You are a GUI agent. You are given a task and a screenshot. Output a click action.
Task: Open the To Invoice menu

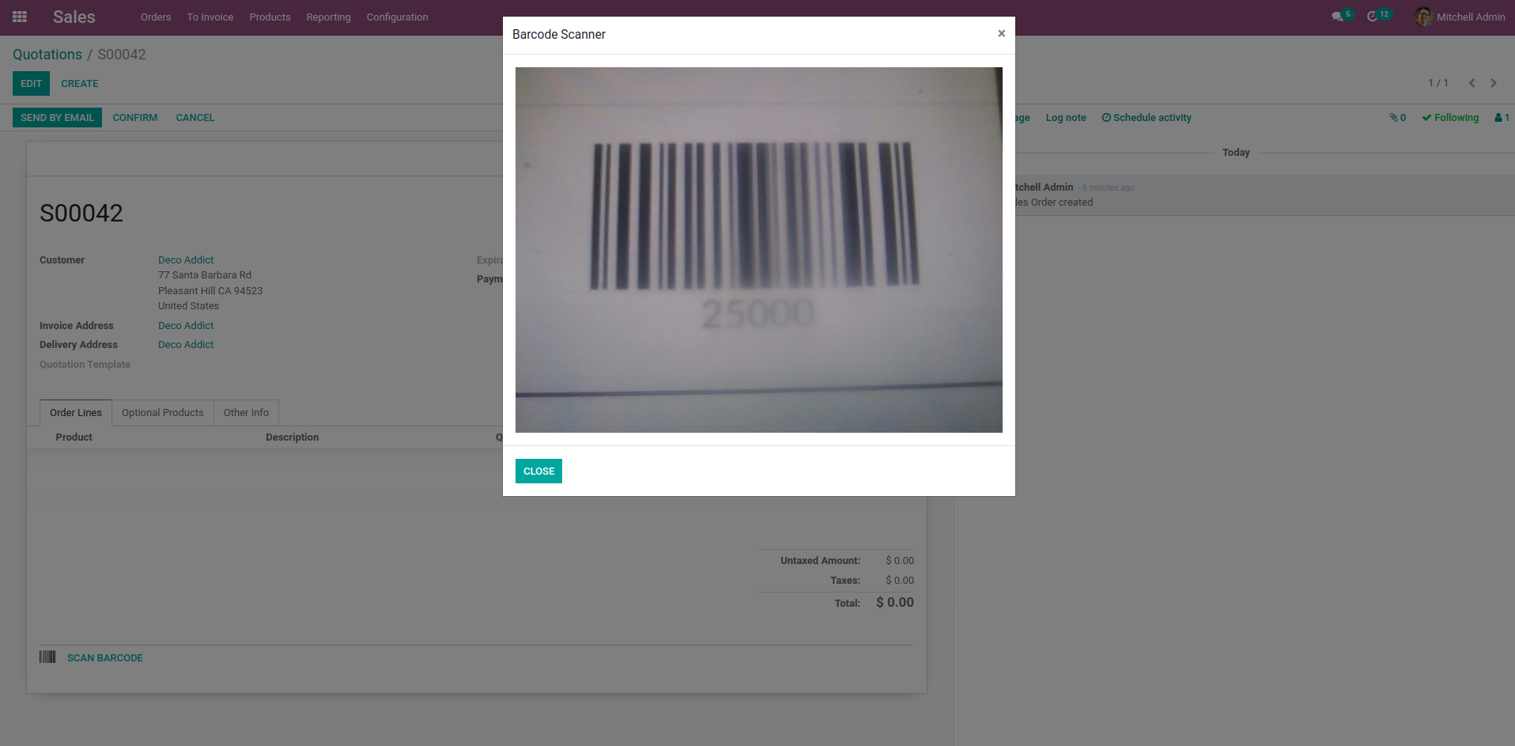(x=210, y=17)
